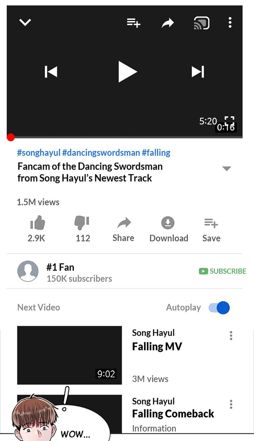Skip to the previous video
Image resolution: width=254 pixels, height=441 pixels.
(51, 72)
